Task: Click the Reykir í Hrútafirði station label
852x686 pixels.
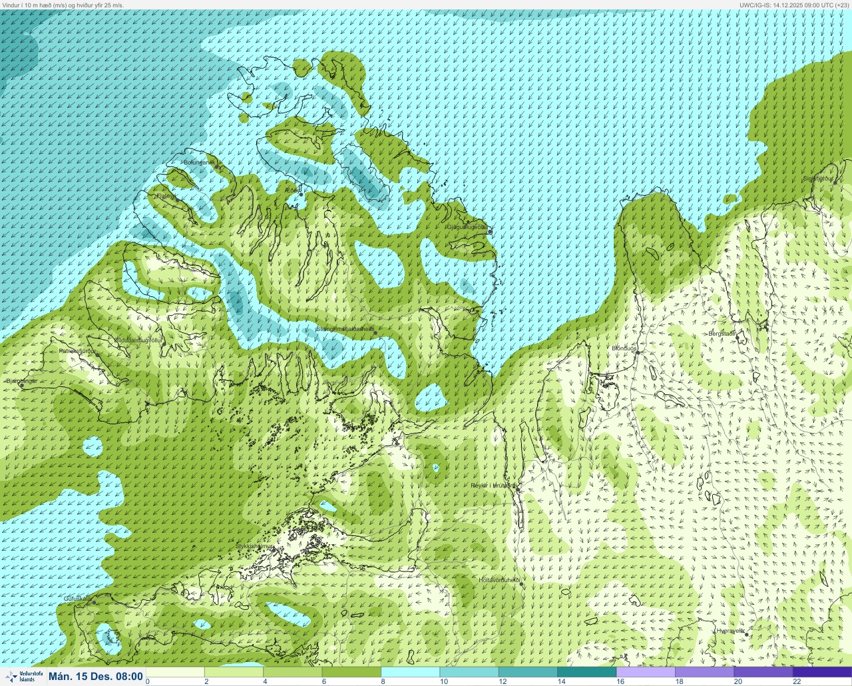Action: [493, 486]
